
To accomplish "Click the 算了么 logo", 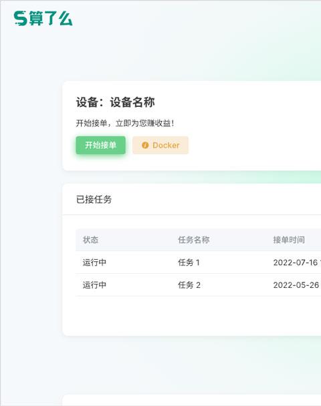I will click(x=43, y=19).
